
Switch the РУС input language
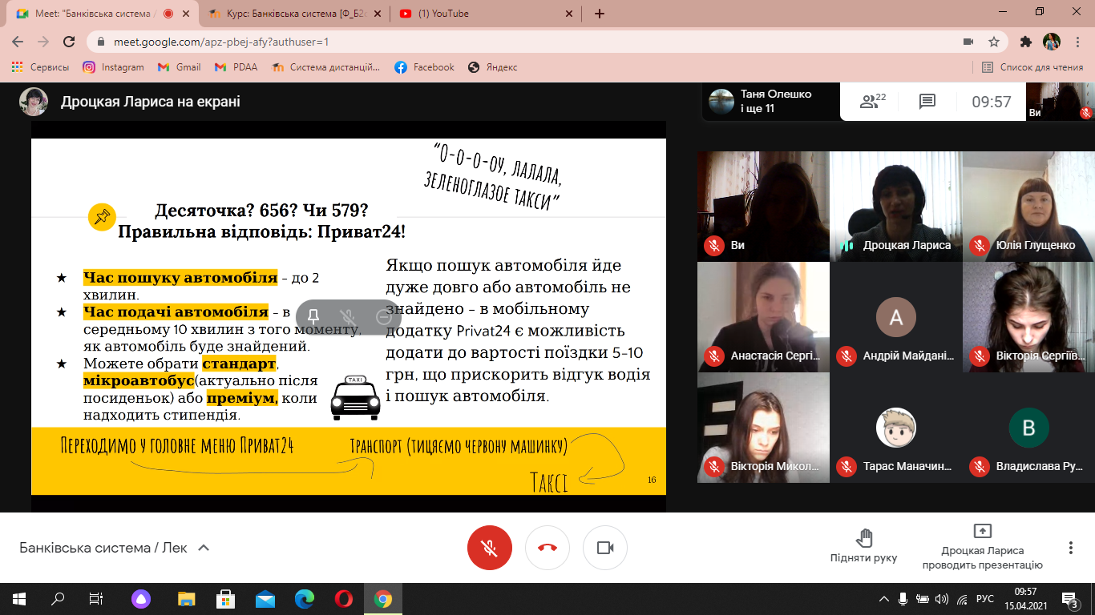tap(986, 598)
